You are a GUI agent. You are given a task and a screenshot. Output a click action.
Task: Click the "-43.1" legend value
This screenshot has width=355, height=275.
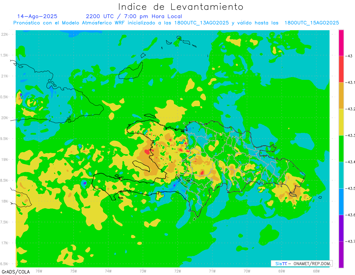tap(350, 82)
